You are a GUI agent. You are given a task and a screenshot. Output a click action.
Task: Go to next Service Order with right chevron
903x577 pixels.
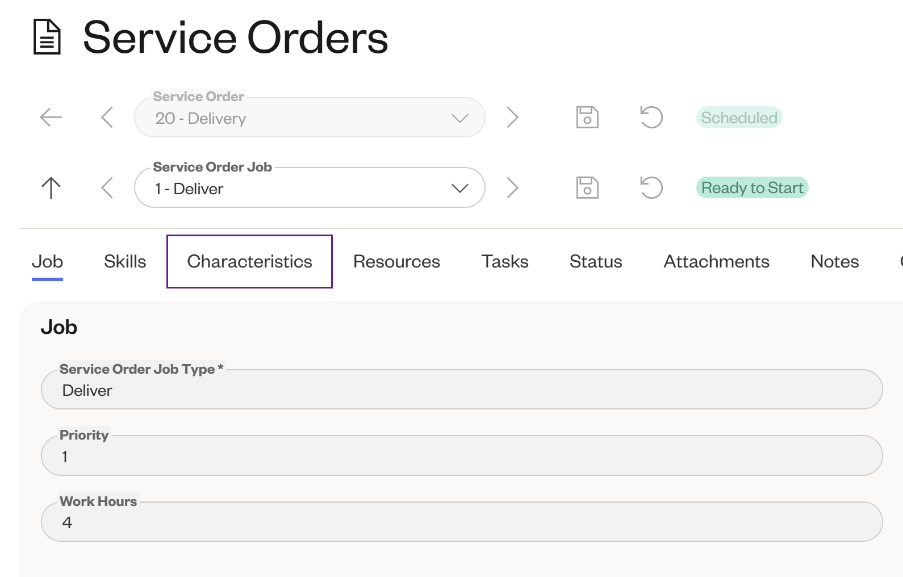click(512, 118)
